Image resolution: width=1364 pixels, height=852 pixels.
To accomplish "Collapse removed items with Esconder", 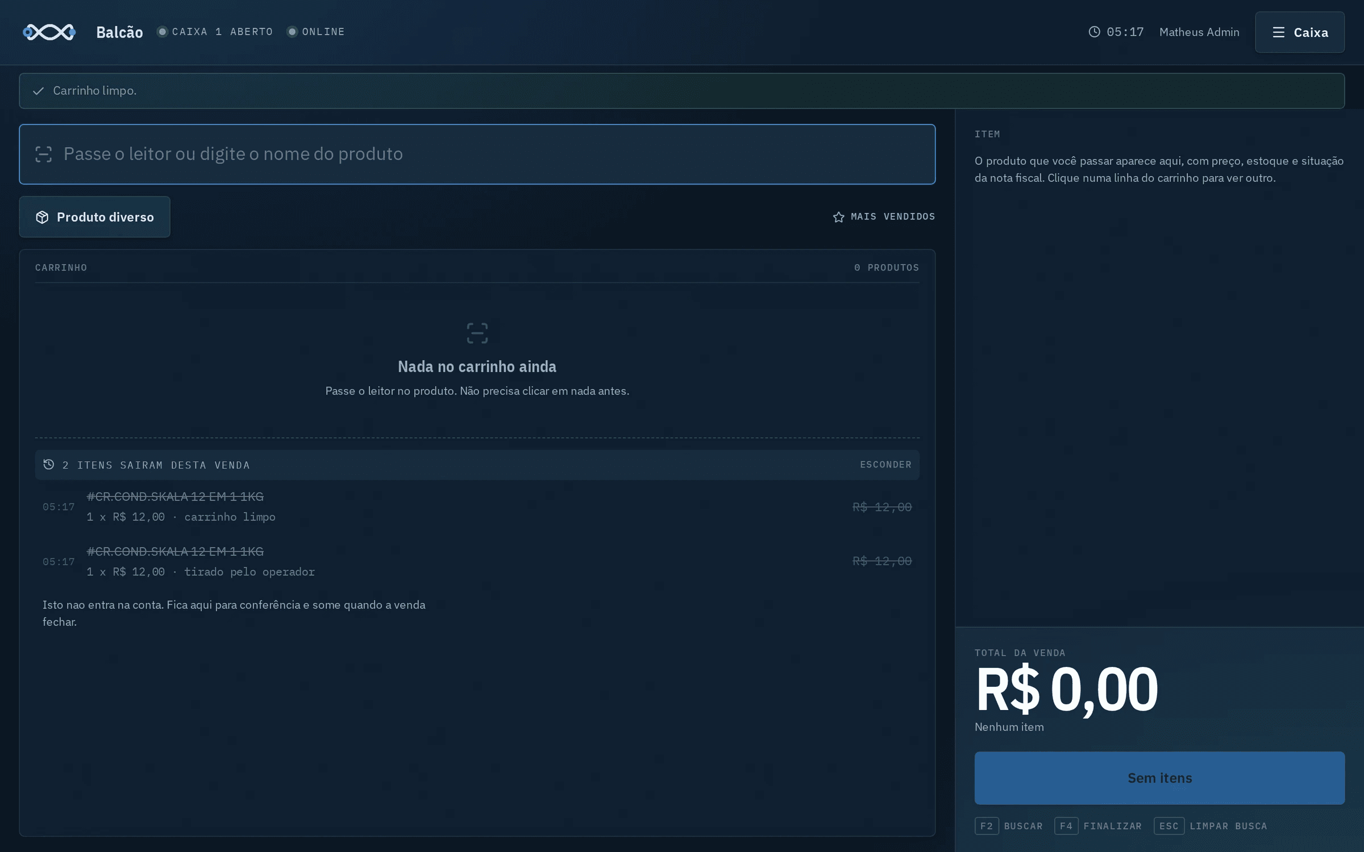I will click(x=885, y=465).
